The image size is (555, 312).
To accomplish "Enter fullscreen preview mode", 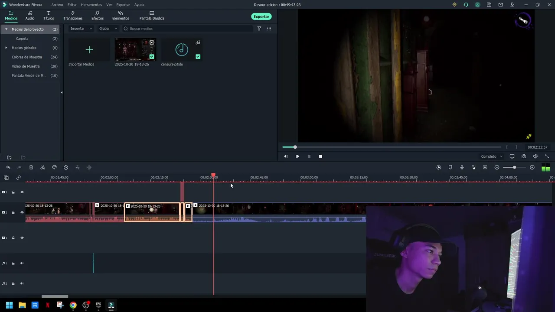I will (547, 156).
